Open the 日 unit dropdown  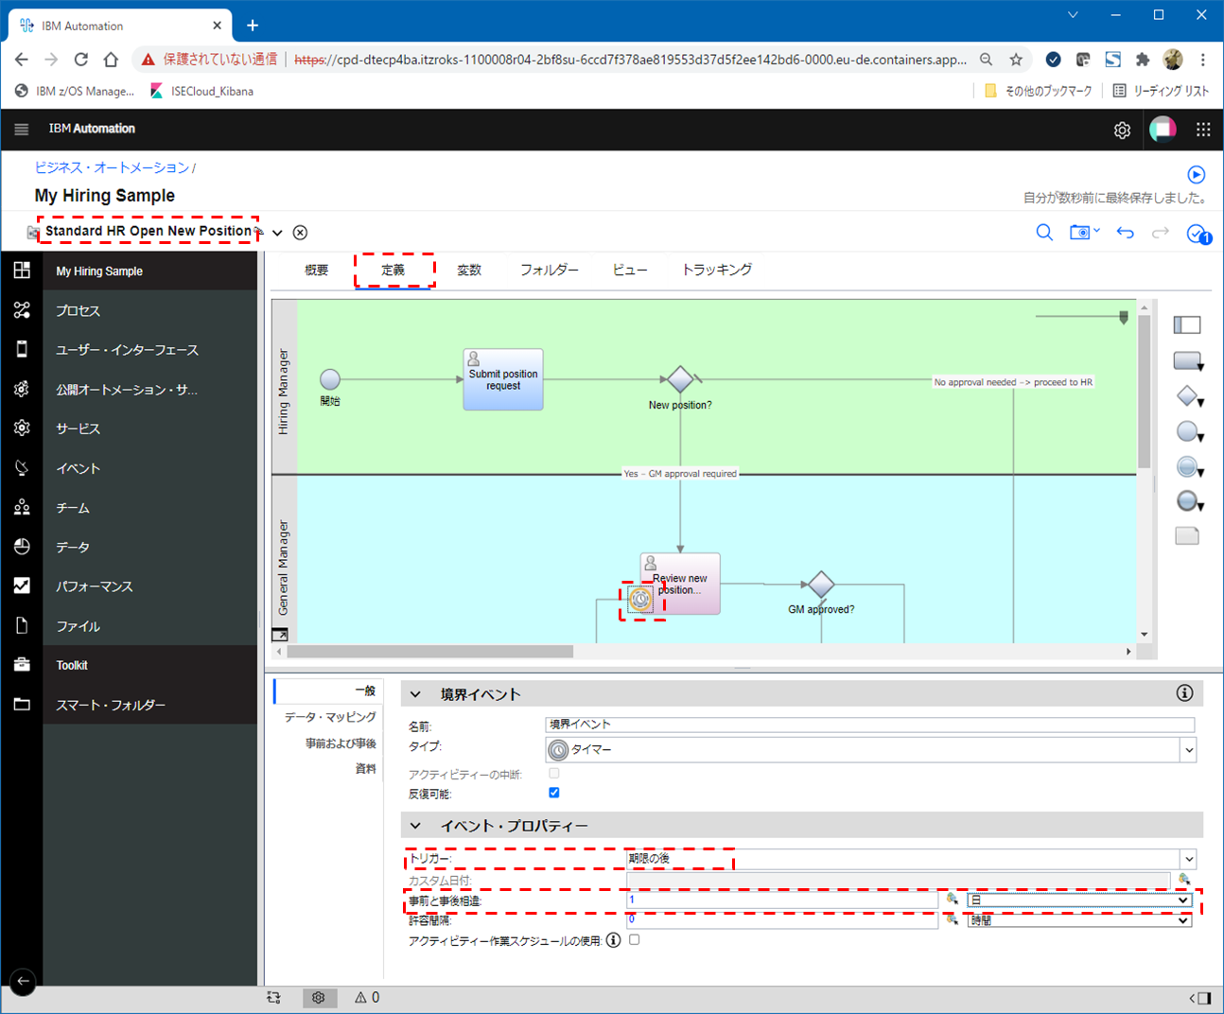pos(1079,900)
